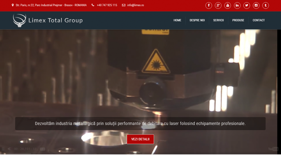The height and width of the screenshot is (155, 281).
Task: Open the Tumblr social icon
Action: click(266, 5)
